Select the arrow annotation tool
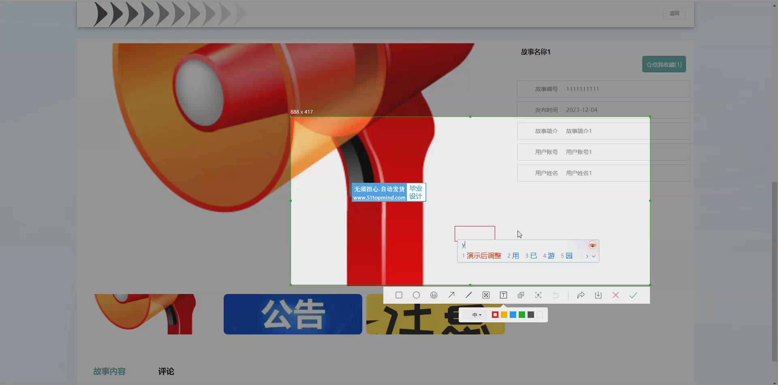The image size is (778, 385). (451, 295)
